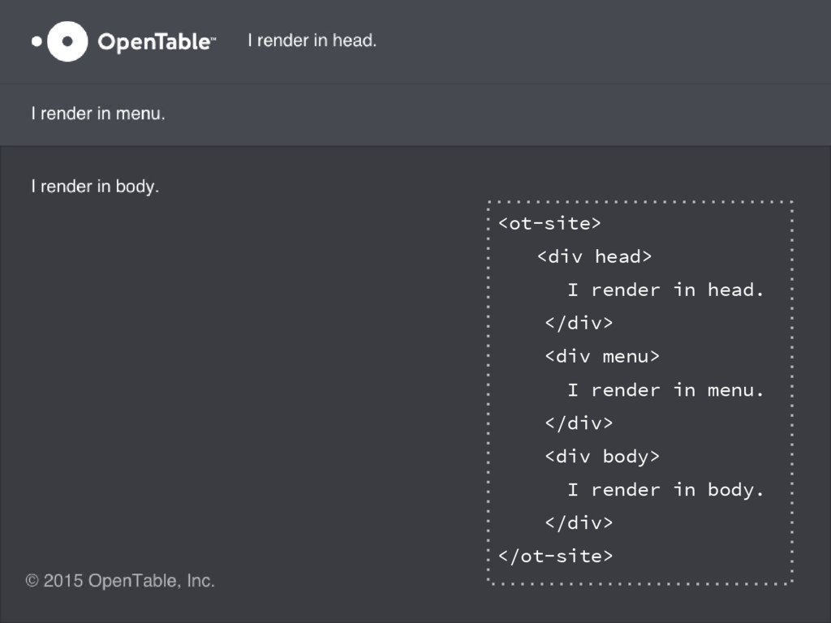
Task: Click the OpenTable circle logo icon
Action: pyautogui.click(x=60, y=41)
